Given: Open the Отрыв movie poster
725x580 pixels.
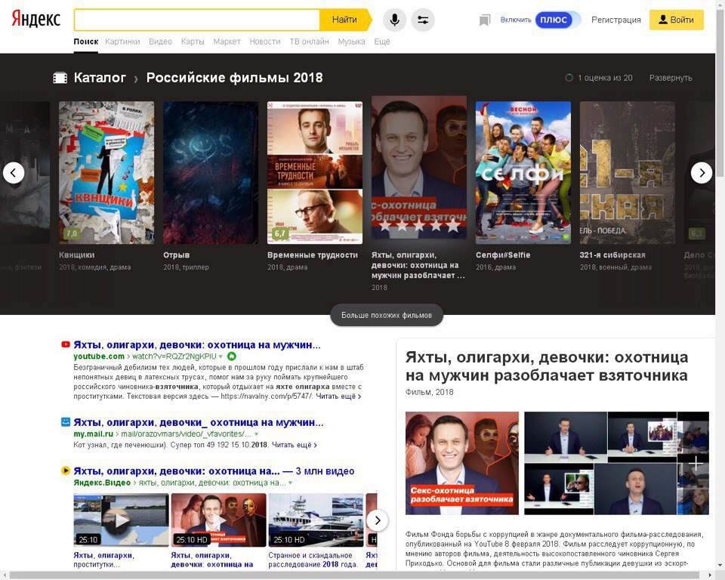Looking at the screenshot, I should pyautogui.click(x=211, y=172).
